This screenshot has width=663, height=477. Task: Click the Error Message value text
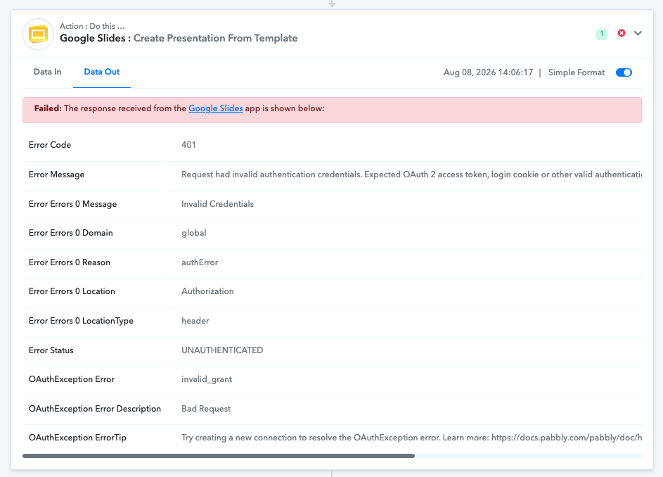[411, 174]
